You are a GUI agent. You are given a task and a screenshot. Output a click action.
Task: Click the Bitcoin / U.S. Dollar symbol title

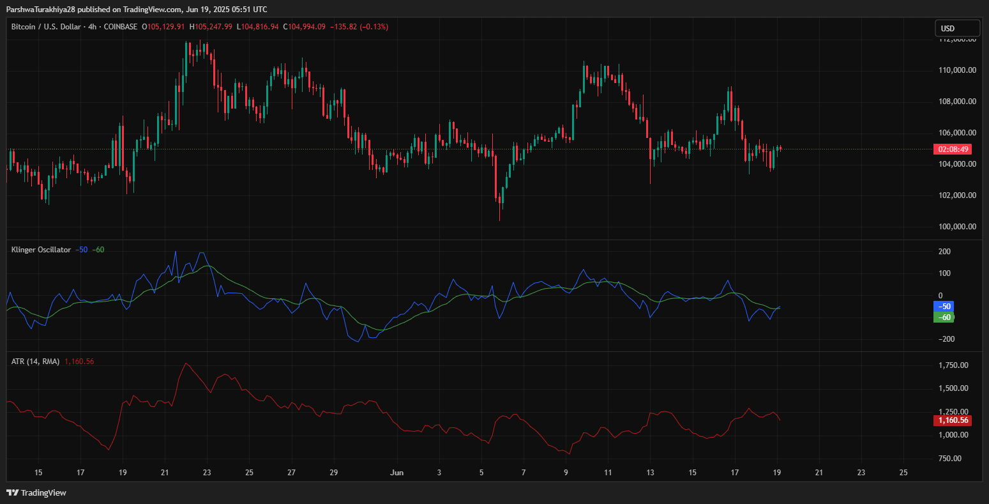pyautogui.click(x=45, y=27)
